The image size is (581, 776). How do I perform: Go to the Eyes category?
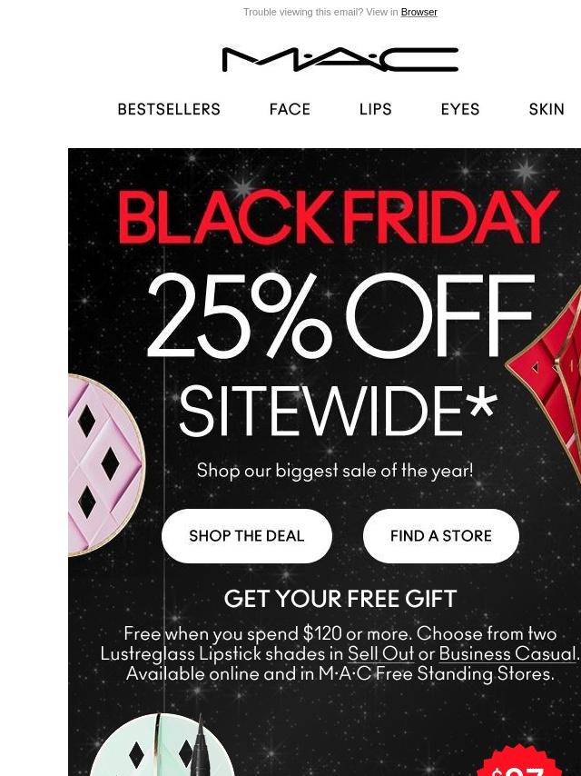(460, 109)
